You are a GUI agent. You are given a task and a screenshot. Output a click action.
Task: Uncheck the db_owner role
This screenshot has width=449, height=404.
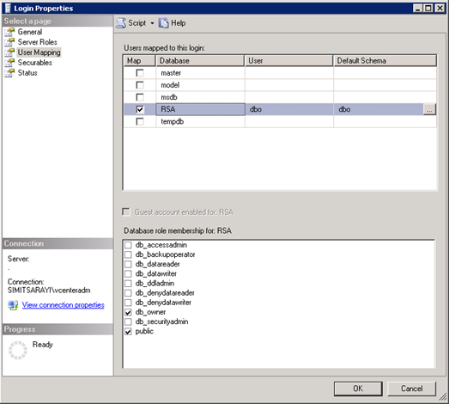(x=128, y=312)
